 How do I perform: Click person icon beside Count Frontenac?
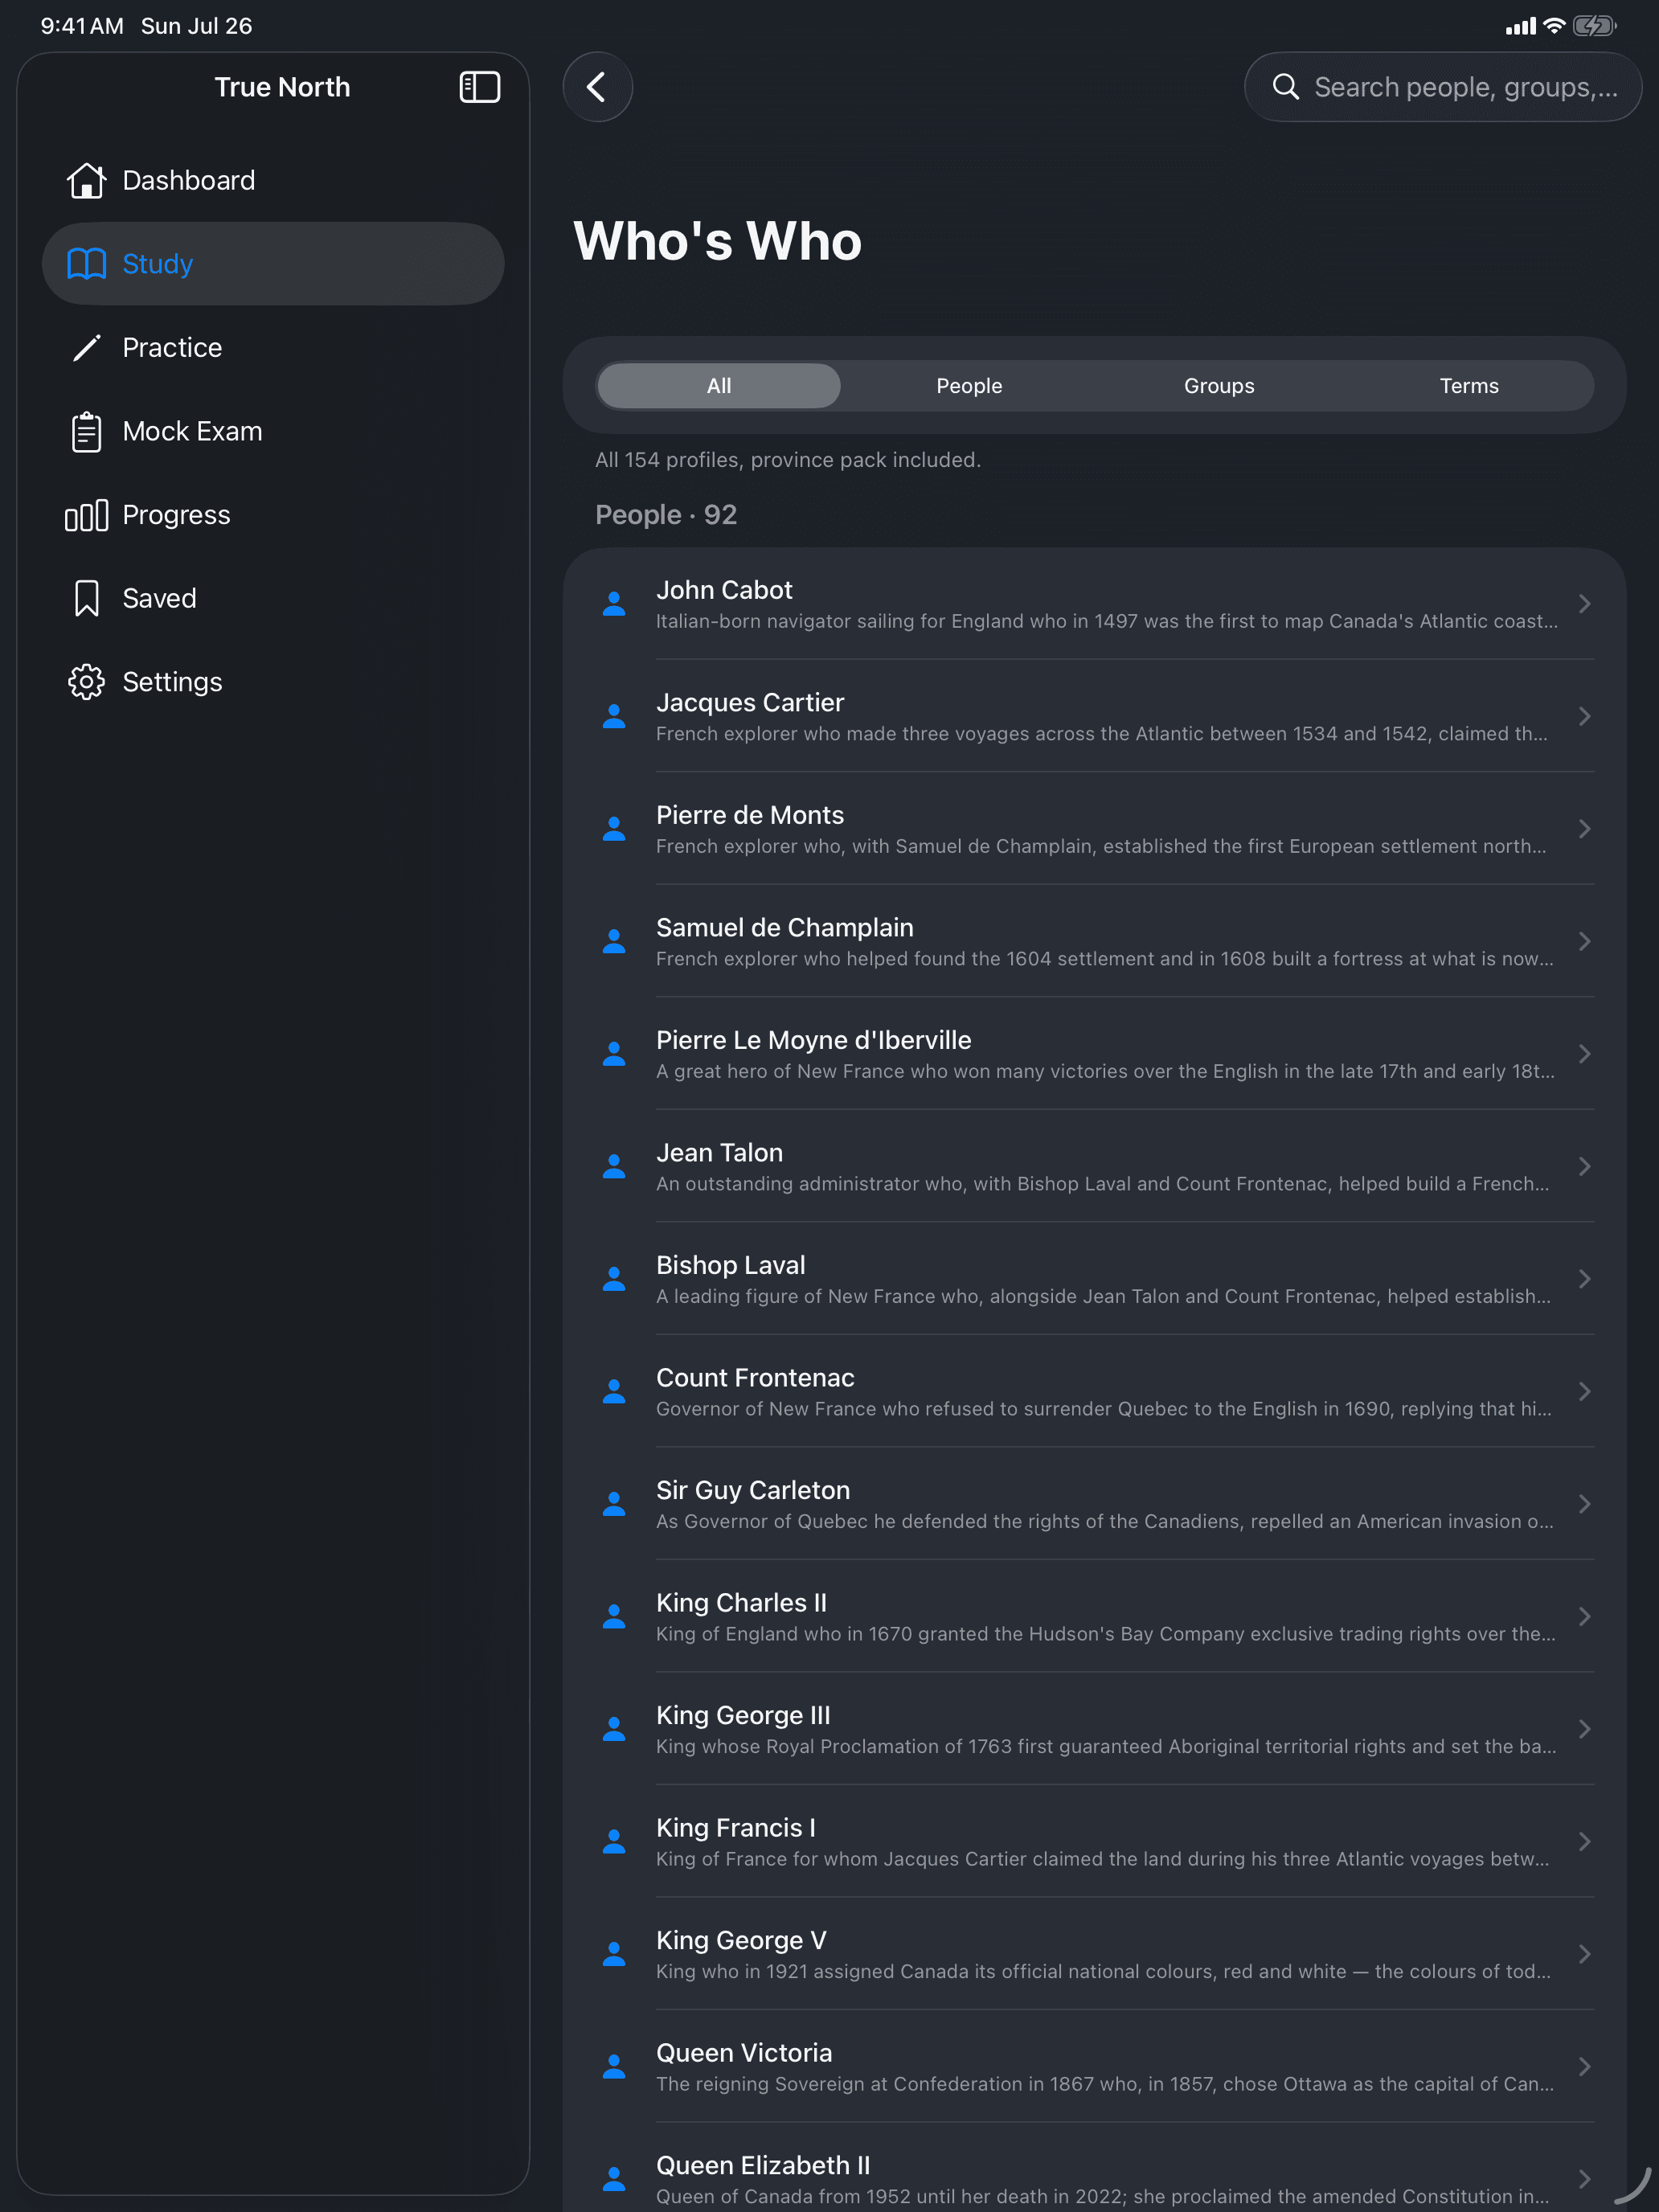(x=614, y=1391)
